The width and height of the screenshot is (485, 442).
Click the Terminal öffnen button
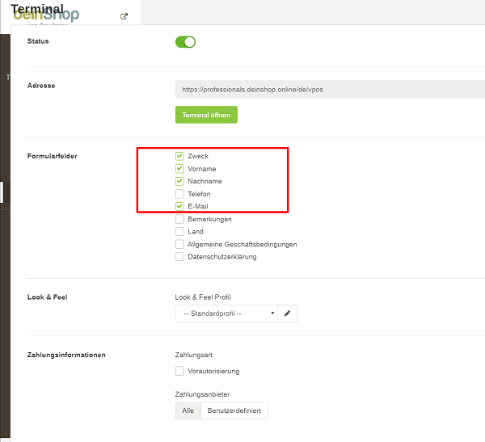click(206, 115)
